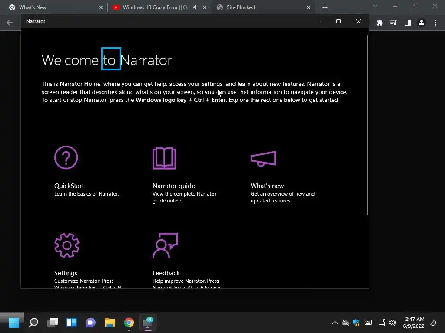Screen dimensions: 445x333
Task: Click the Feedback title link
Action: [166, 273]
